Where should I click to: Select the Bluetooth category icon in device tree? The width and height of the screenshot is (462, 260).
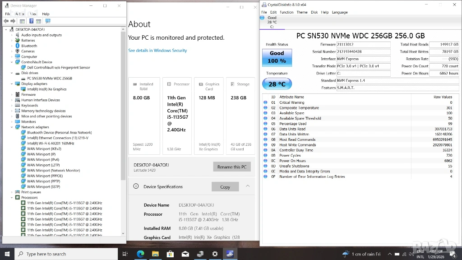click(18, 46)
